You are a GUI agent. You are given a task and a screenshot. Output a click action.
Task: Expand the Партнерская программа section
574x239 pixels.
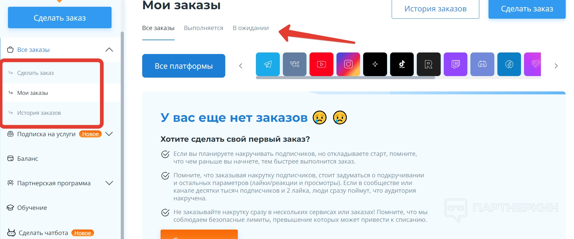(x=109, y=183)
